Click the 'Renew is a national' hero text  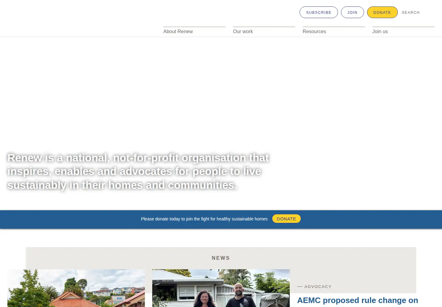[x=138, y=171]
